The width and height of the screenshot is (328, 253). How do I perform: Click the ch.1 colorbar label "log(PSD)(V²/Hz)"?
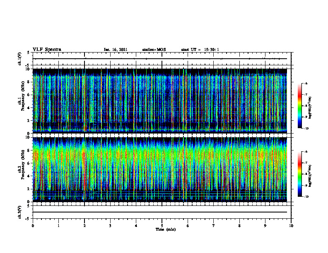pos(310,108)
